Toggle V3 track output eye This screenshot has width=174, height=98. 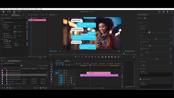click(x=67, y=71)
